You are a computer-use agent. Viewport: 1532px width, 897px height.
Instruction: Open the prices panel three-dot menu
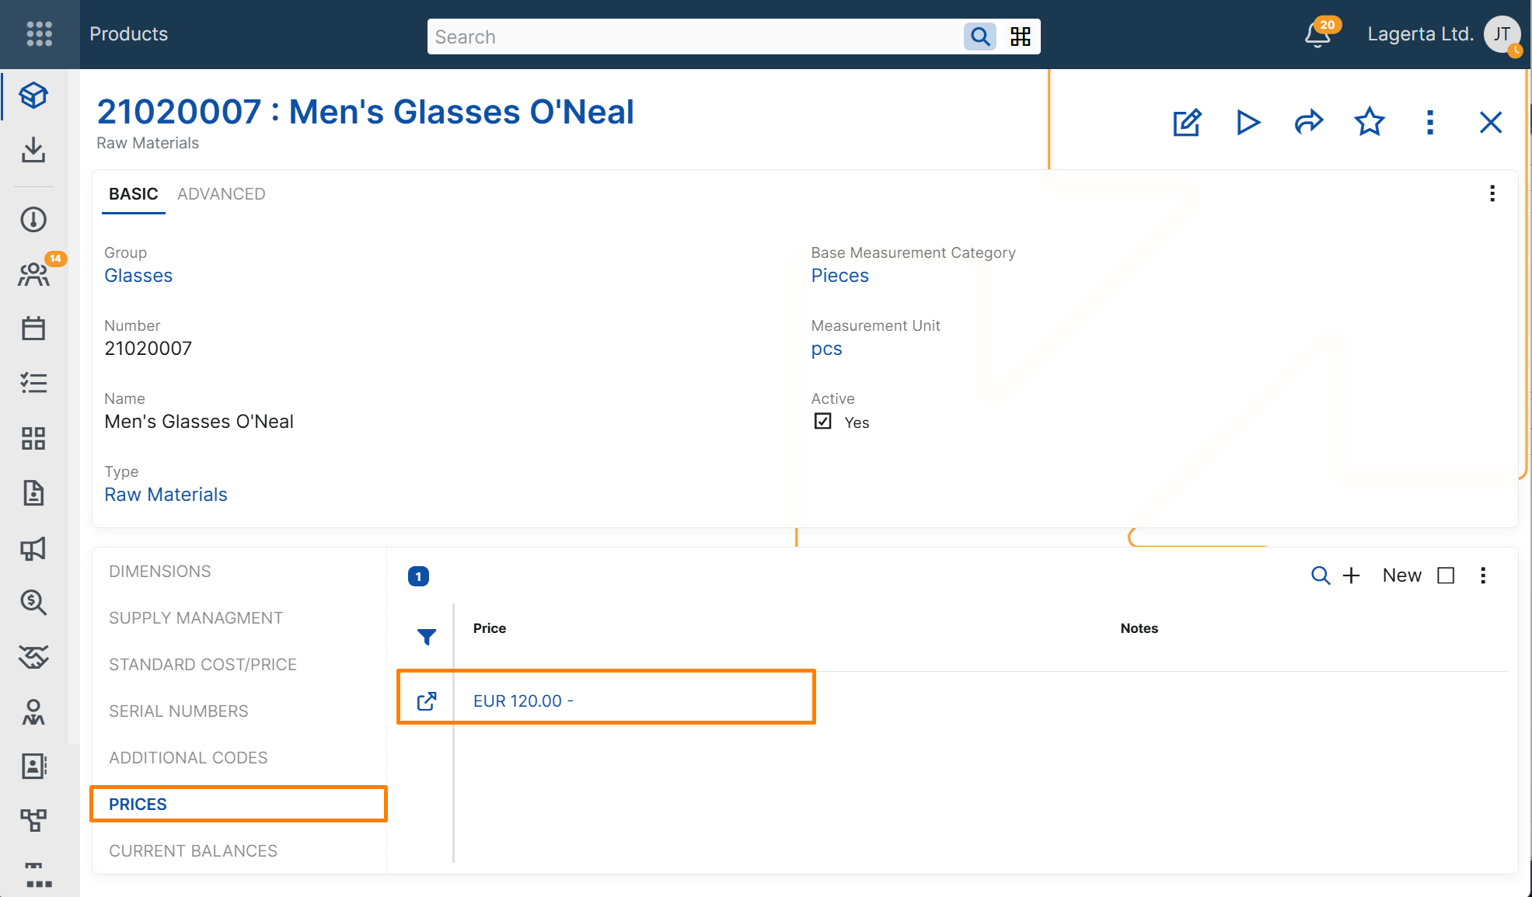pos(1483,575)
